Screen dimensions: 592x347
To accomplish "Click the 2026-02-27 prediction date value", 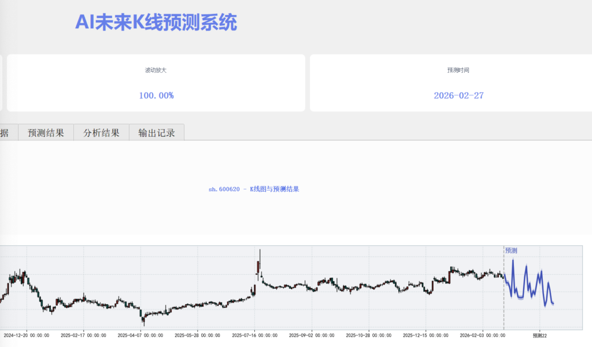I will tap(458, 95).
